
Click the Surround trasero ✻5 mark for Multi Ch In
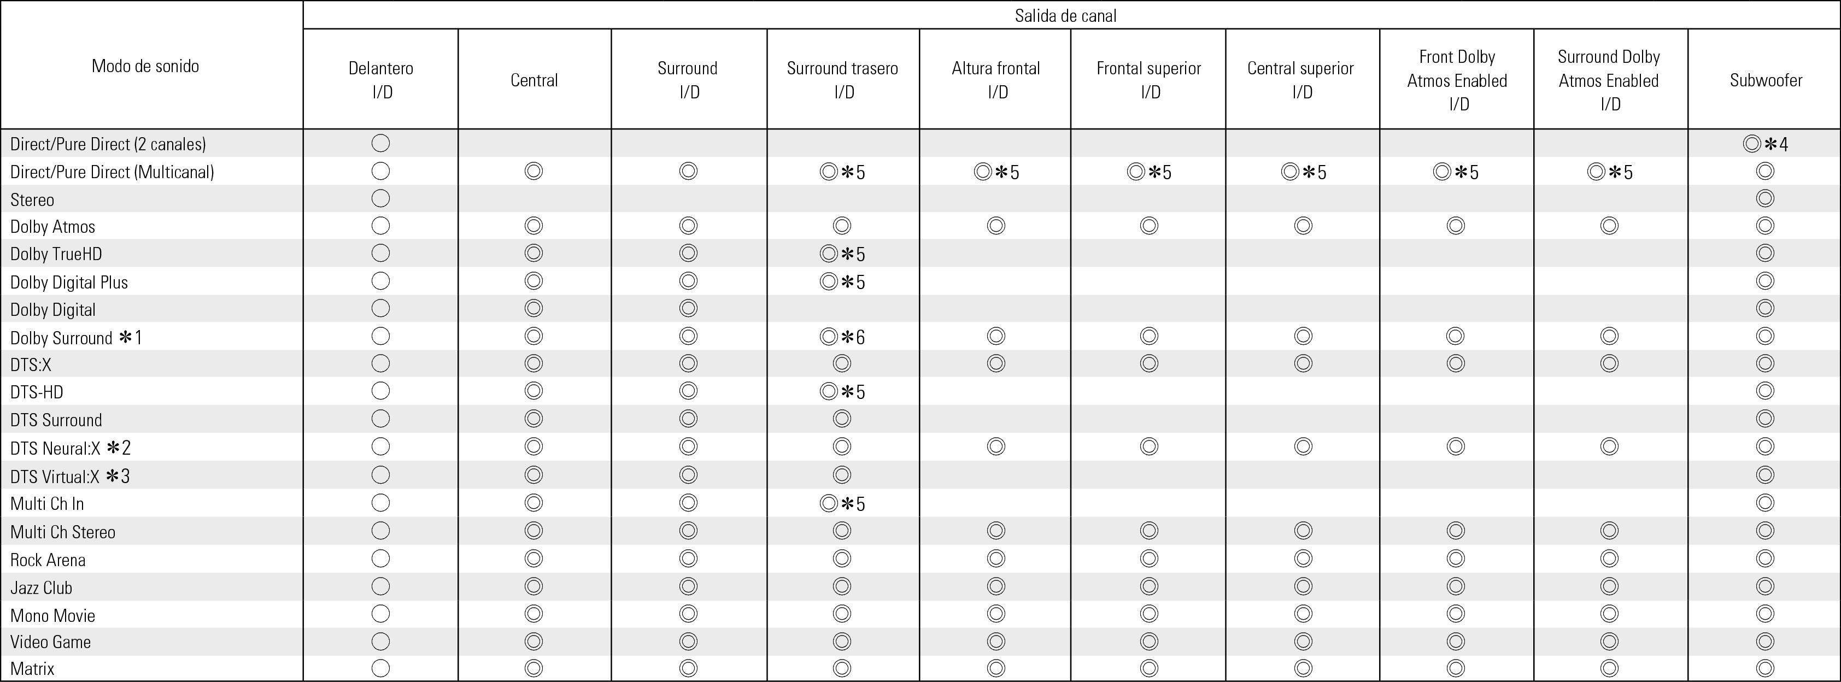(842, 503)
